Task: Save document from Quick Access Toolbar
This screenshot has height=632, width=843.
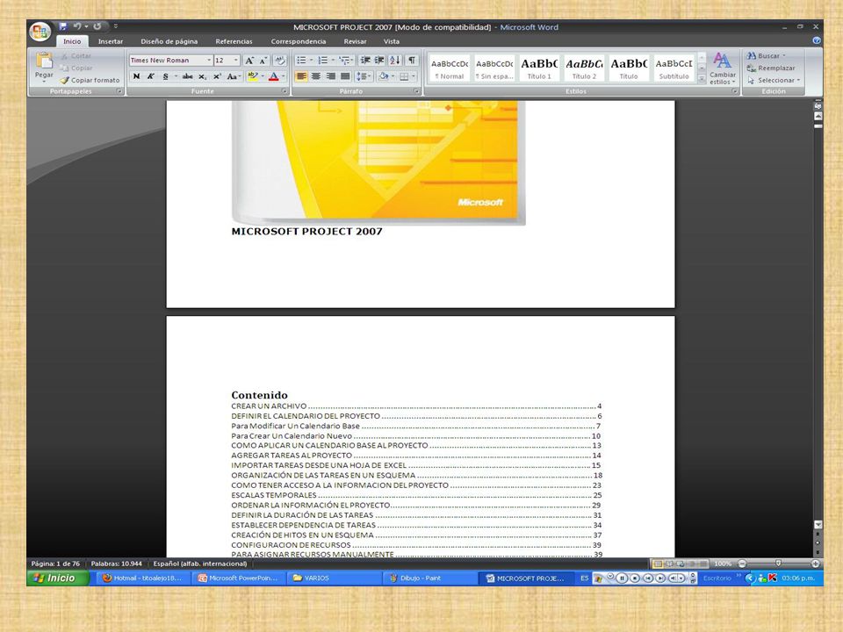Action: click(x=63, y=25)
